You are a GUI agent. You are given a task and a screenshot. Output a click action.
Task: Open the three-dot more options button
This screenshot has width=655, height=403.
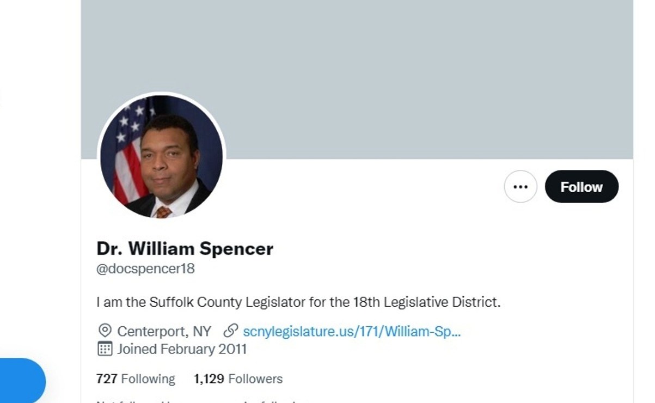[x=521, y=187]
